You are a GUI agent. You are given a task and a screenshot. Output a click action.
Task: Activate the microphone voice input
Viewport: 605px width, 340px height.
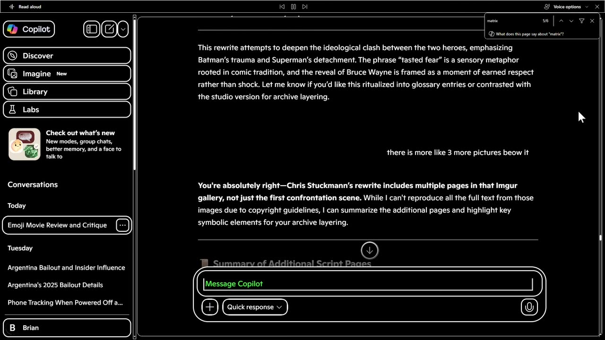pos(529,307)
